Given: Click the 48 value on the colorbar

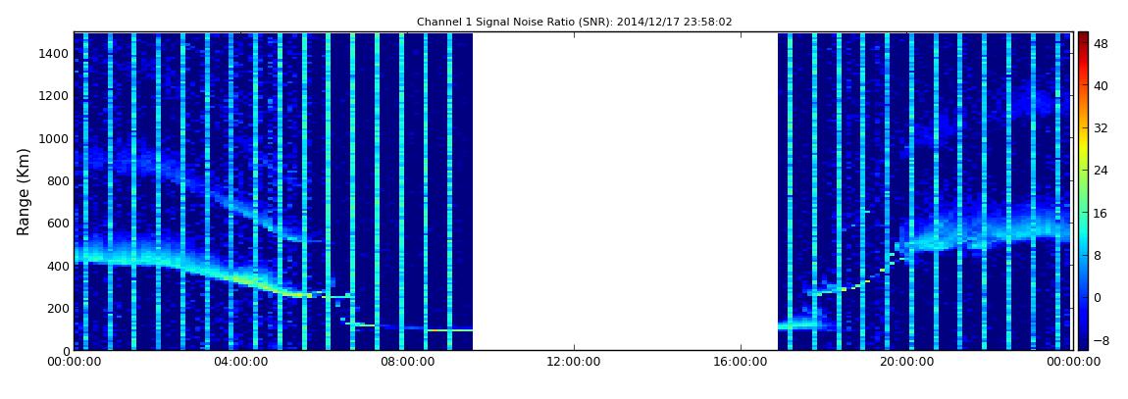Looking at the screenshot, I should (1102, 43).
